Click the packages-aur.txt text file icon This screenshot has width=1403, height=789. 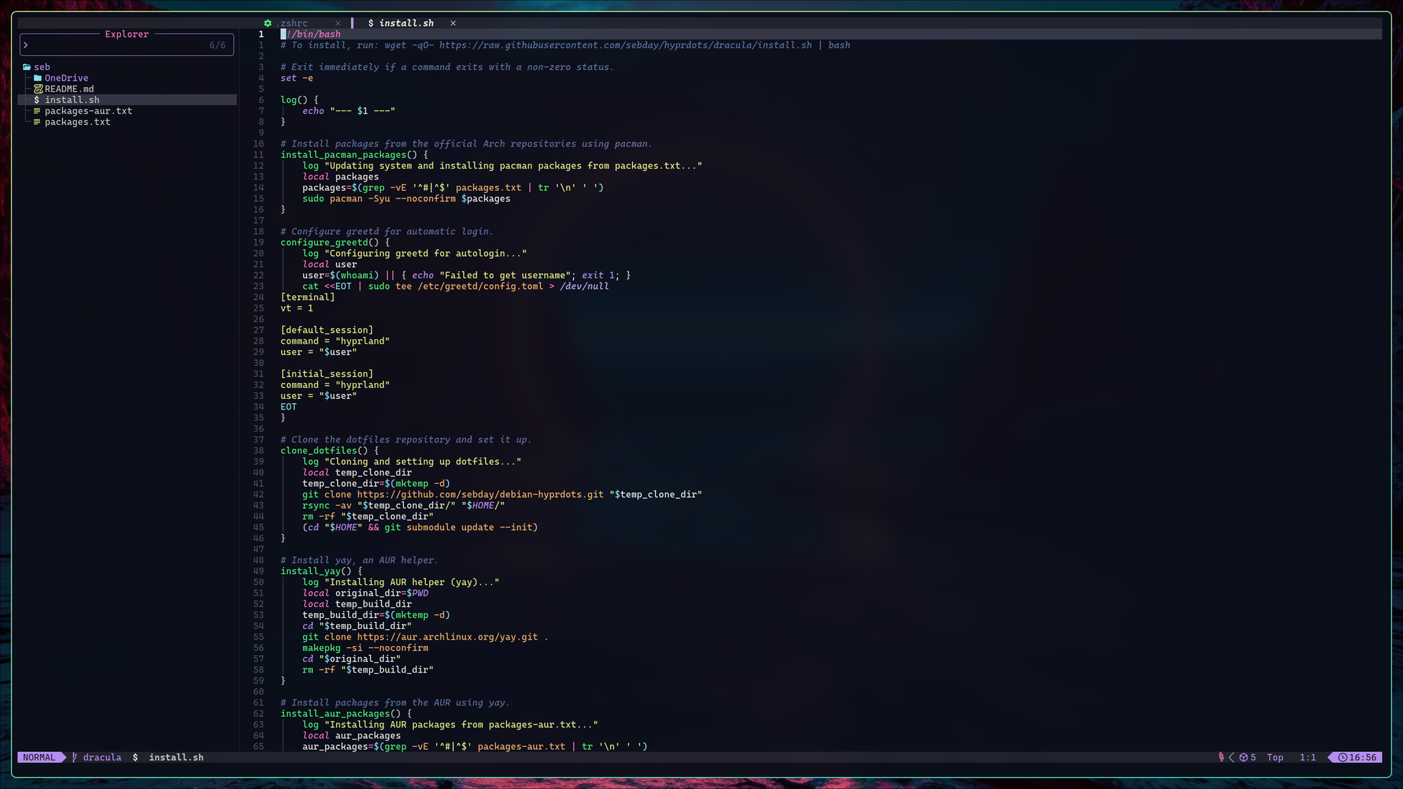[37, 111]
